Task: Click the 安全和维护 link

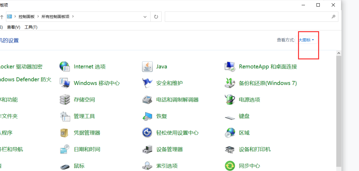Action: click(169, 83)
